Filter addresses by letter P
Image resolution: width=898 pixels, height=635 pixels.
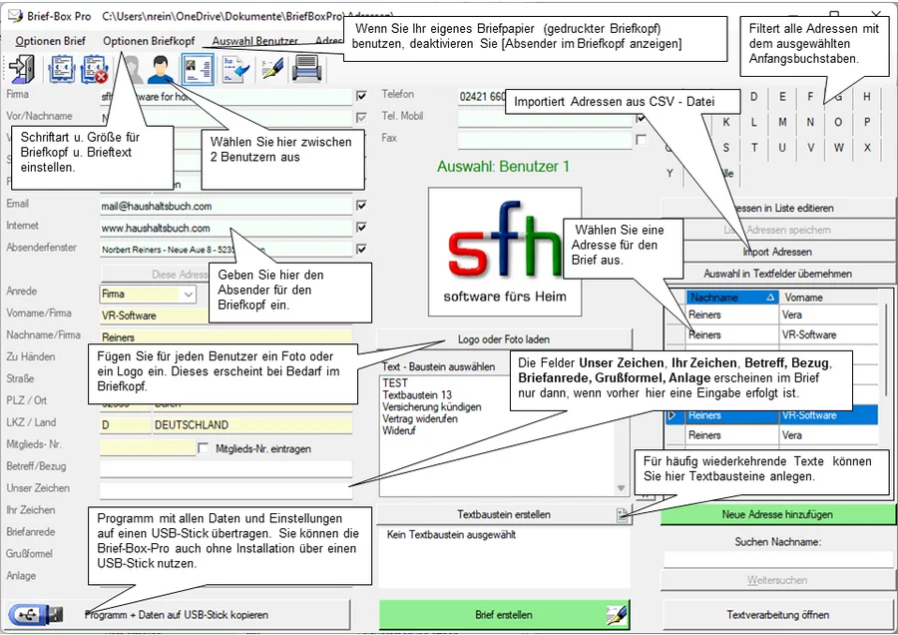[x=866, y=122]
